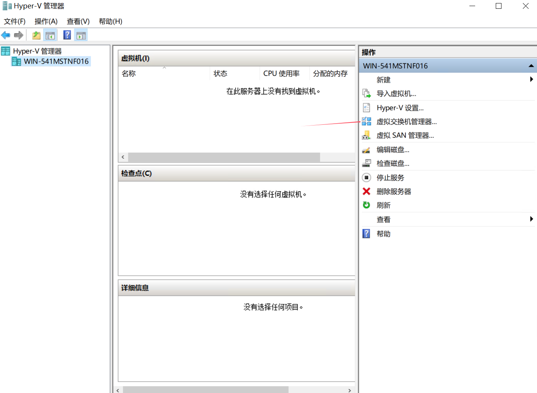This screenshot has width=537, height=393.
Task: Click the red X 删除服务器 icon
Action: [367, 191]
